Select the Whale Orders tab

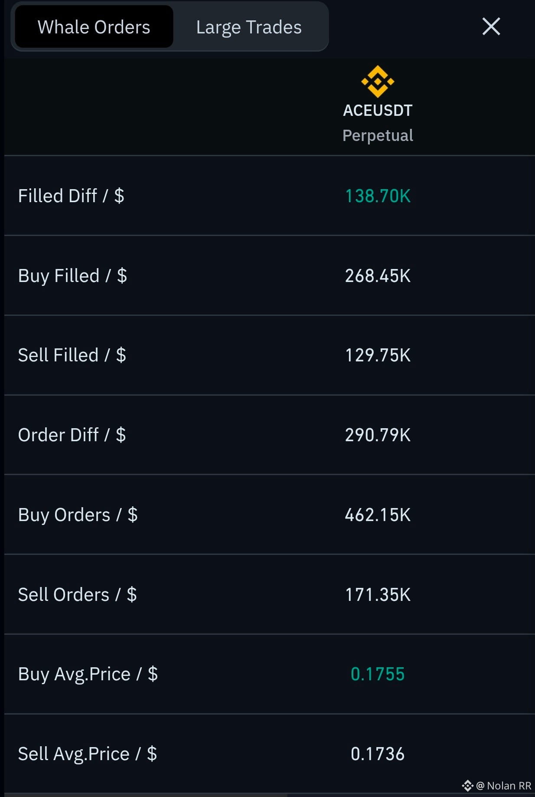pos(94,27)
